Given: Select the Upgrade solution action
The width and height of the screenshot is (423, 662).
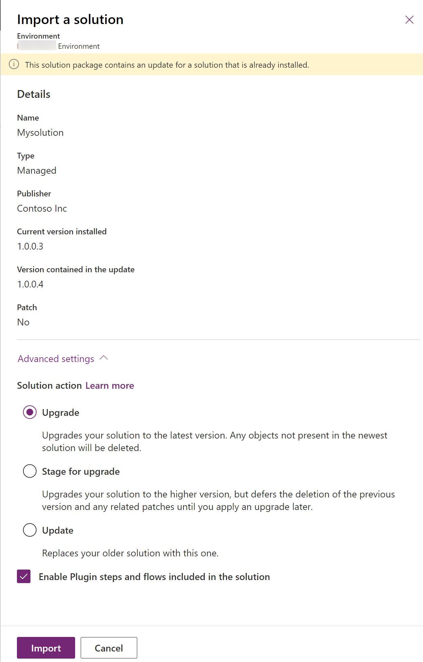Looking at the screenshot, I should pyautogui.click(x=29, y=412).
